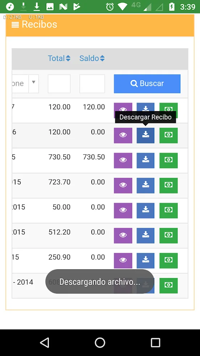Focus the Saldo filter input field
This screenshot has width=200, height=356.
92,84
